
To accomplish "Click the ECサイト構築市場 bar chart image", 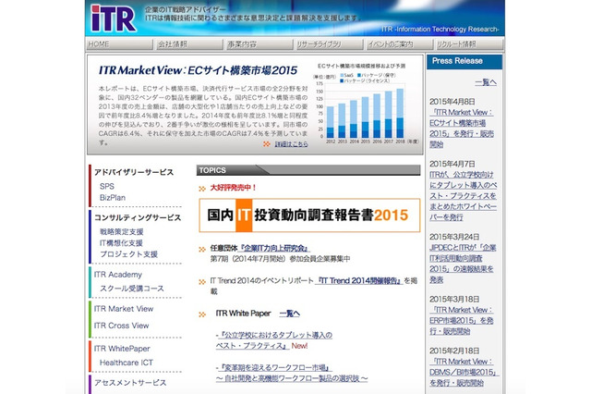I will pyautogui.click(x=366, y=104).
